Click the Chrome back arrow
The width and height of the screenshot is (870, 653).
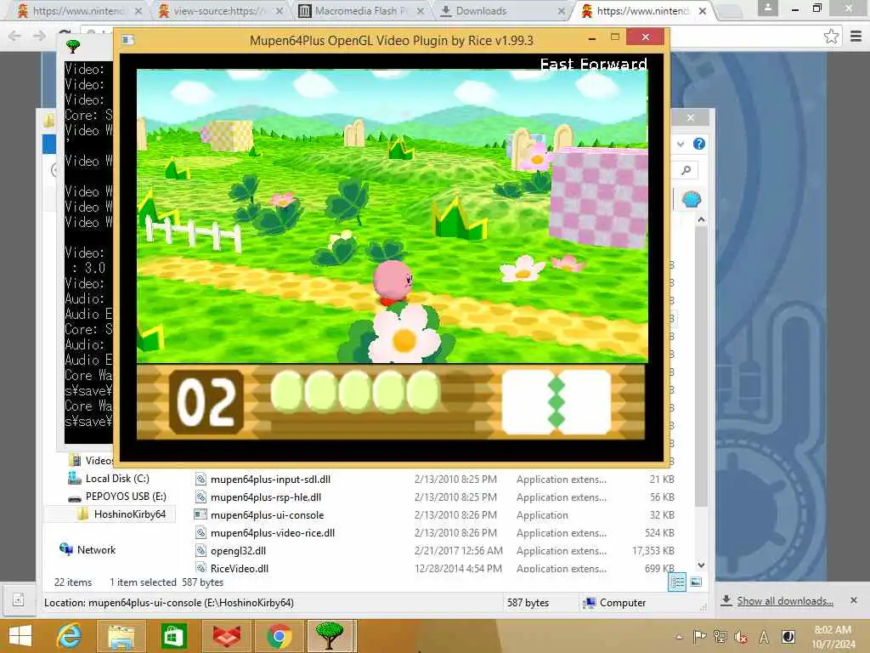click(14, 36)
